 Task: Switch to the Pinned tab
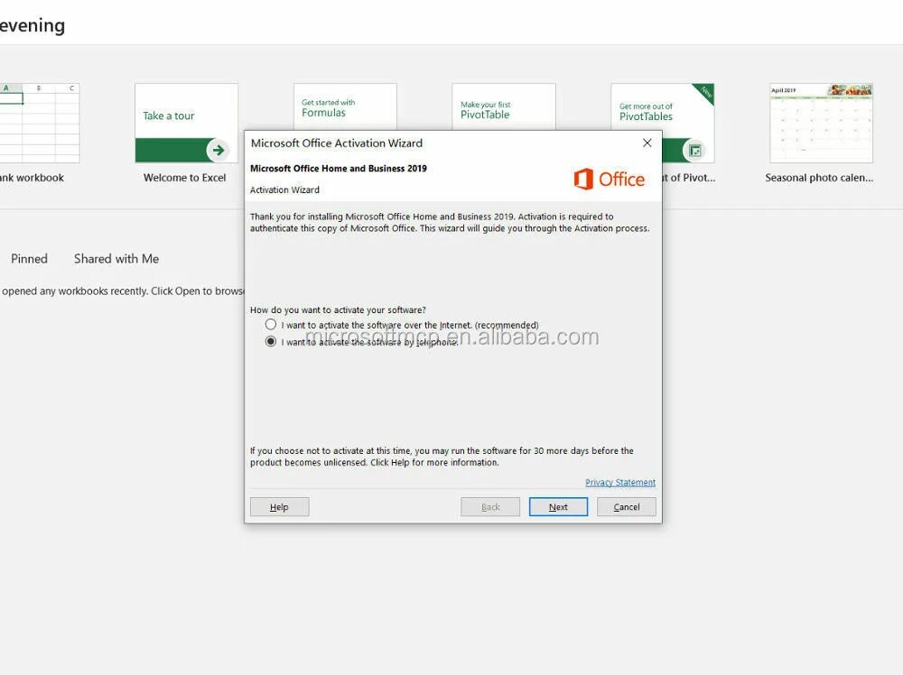click(29, 259)
